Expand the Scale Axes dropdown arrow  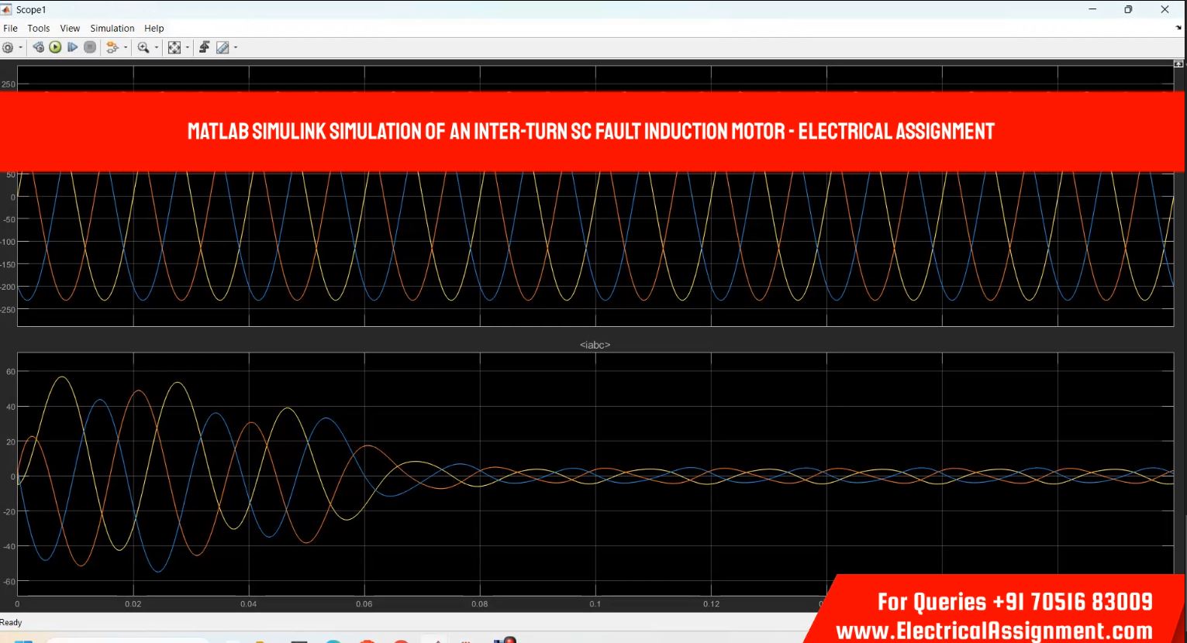tap(187, 47)
